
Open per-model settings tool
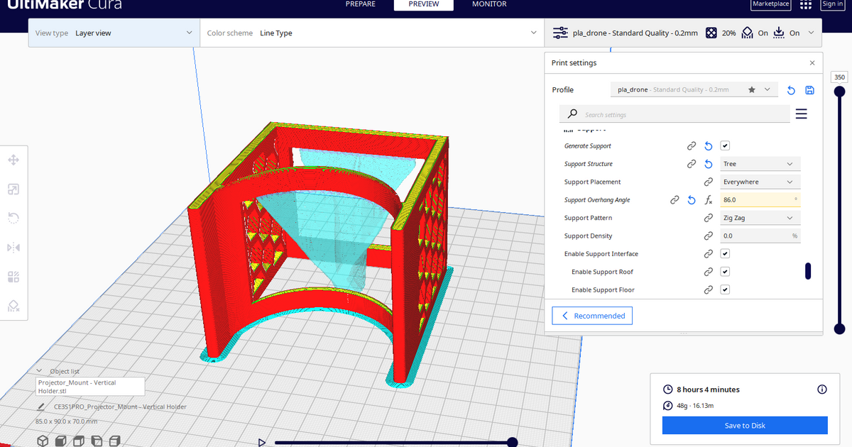13,277
